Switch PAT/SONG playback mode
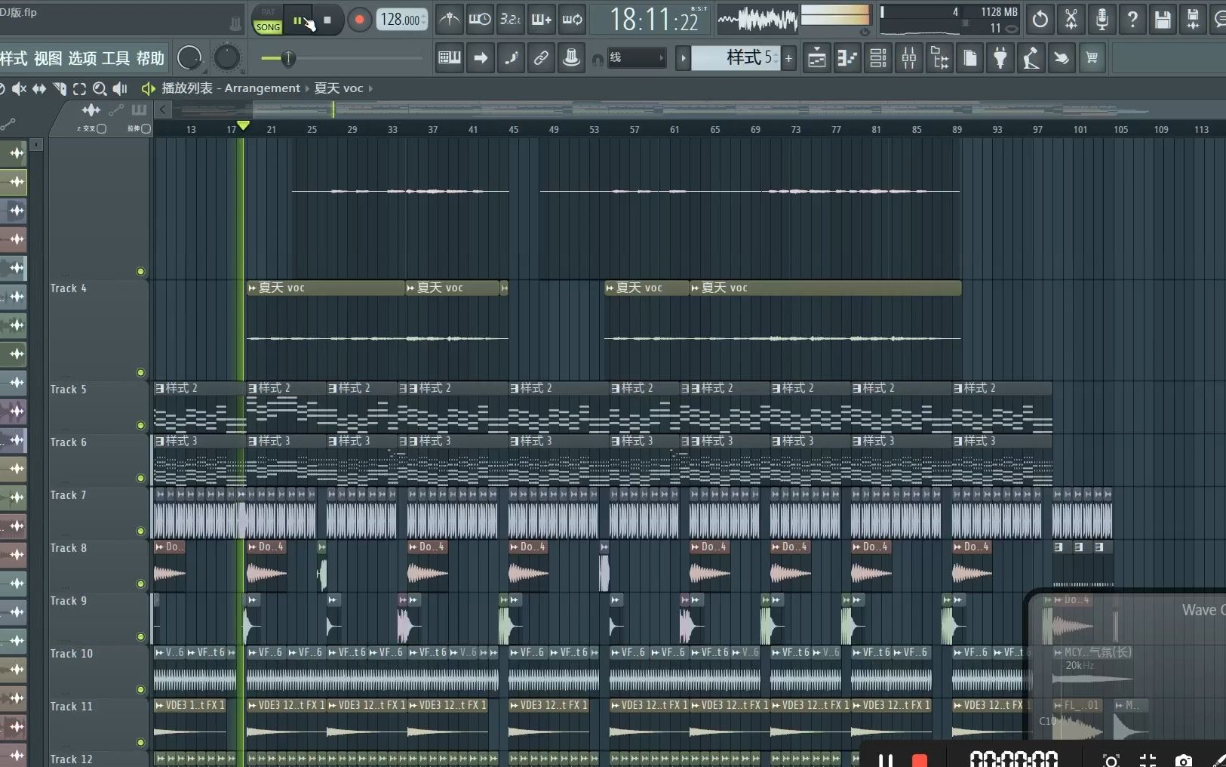The height and width of the screenshot is (767, 1226). coord(268,21)
